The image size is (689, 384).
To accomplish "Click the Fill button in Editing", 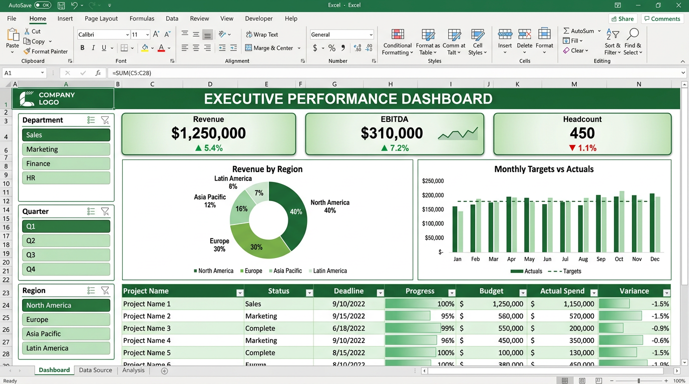I will pyautogui.click(x=573, y=40).
